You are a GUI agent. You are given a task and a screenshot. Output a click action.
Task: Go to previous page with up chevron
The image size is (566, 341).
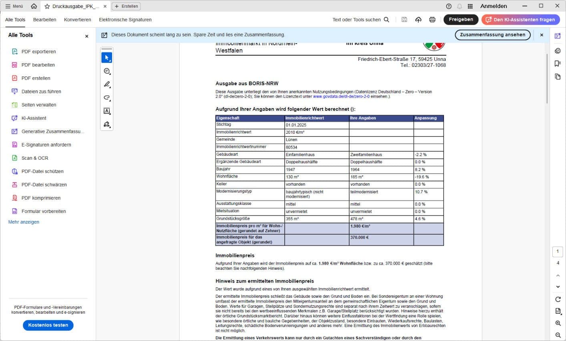point(558,276)
